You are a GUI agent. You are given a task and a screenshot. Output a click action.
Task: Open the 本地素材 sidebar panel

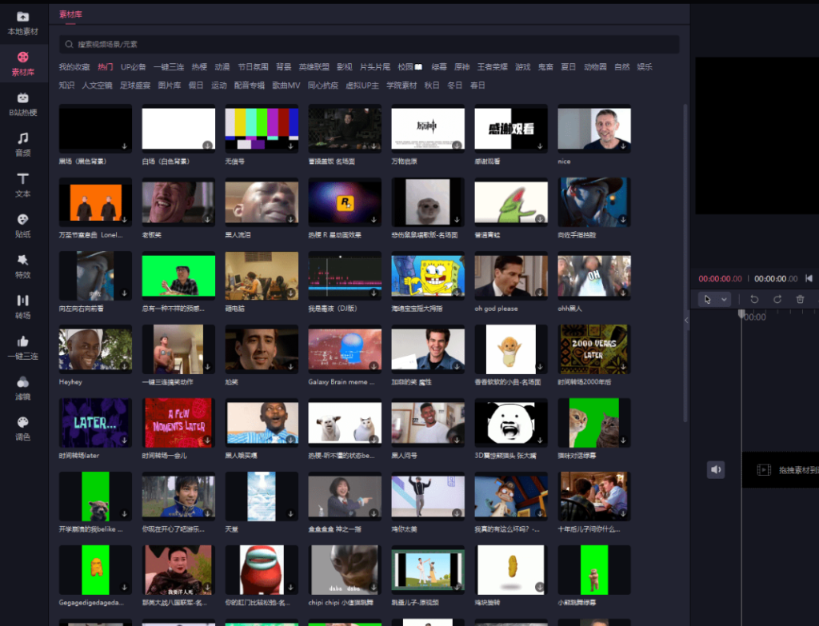tap(23, 23)
